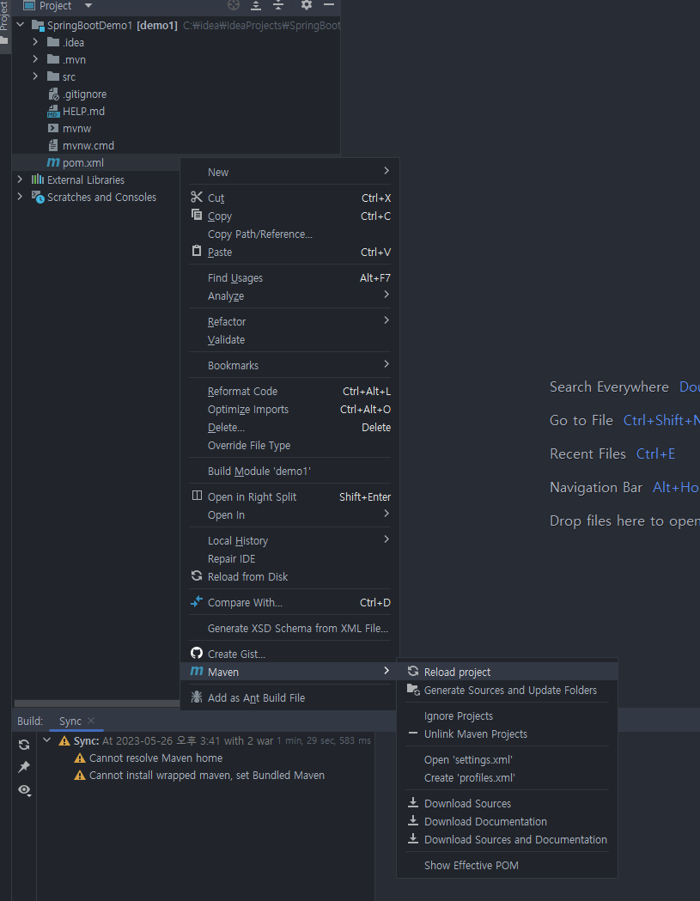Click the Select Opened File crosshair icon
Screen dimensions: 700x901
tap(234, 5)
